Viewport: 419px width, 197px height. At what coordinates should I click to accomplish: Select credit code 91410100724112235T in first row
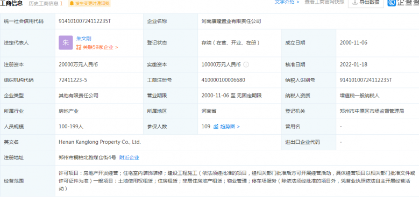[84, 21]
